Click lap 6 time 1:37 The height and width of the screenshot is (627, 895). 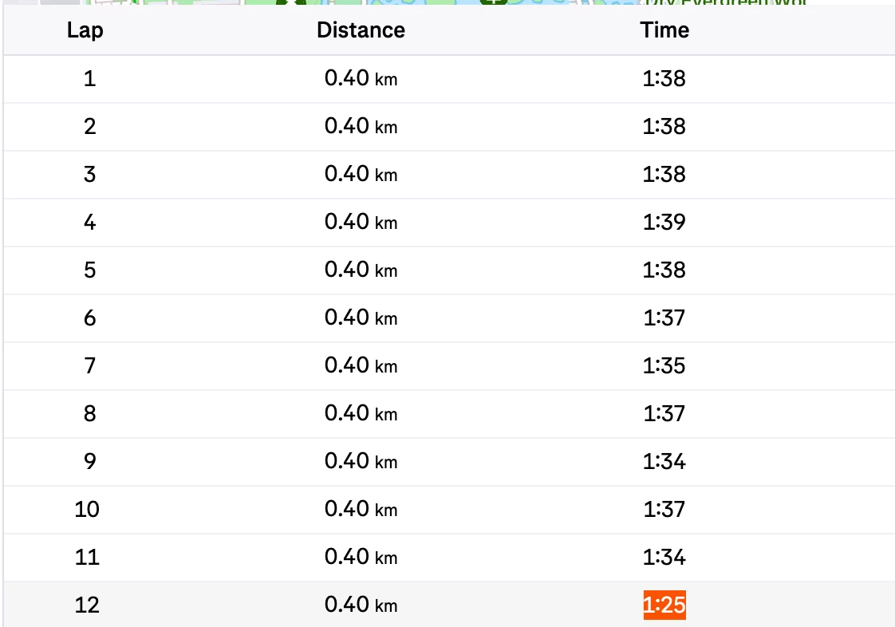pos(664,318)
